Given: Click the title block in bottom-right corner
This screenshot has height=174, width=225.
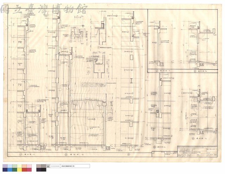Looking at the screenshot, I should tap(198, 152).
